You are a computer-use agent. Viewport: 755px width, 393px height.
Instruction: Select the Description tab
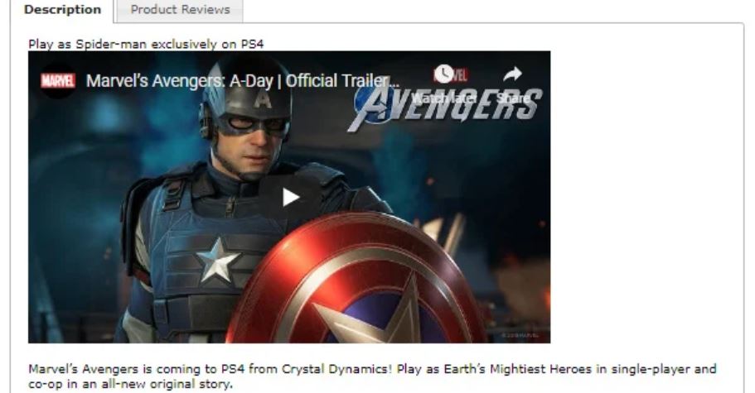point(63,10)
